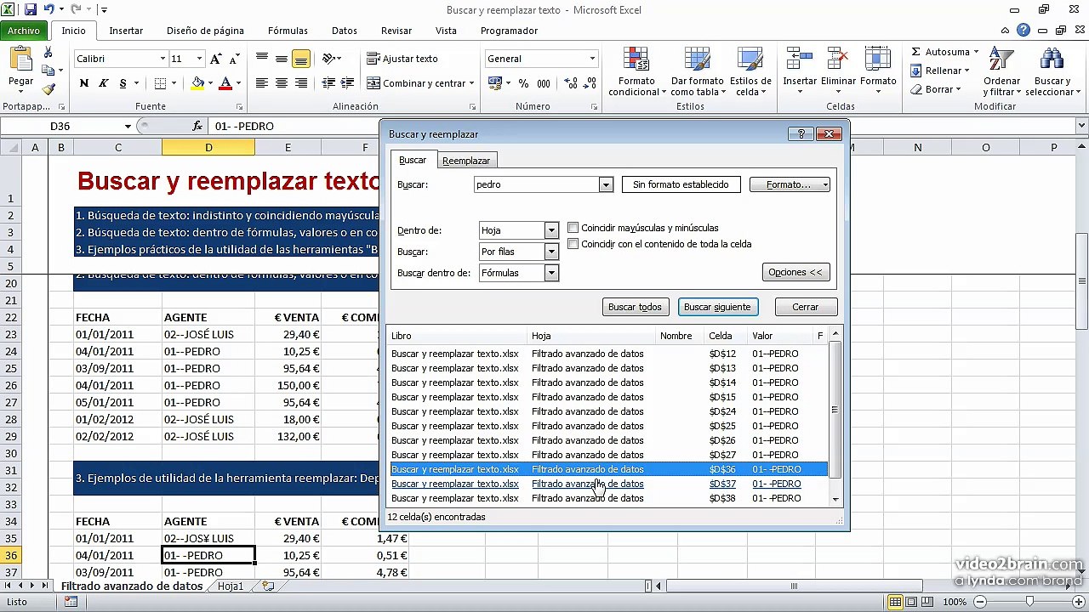Click the 'Buscar todos' button
The width and height of the screenshot is (1089, 612).
point(635,307)
